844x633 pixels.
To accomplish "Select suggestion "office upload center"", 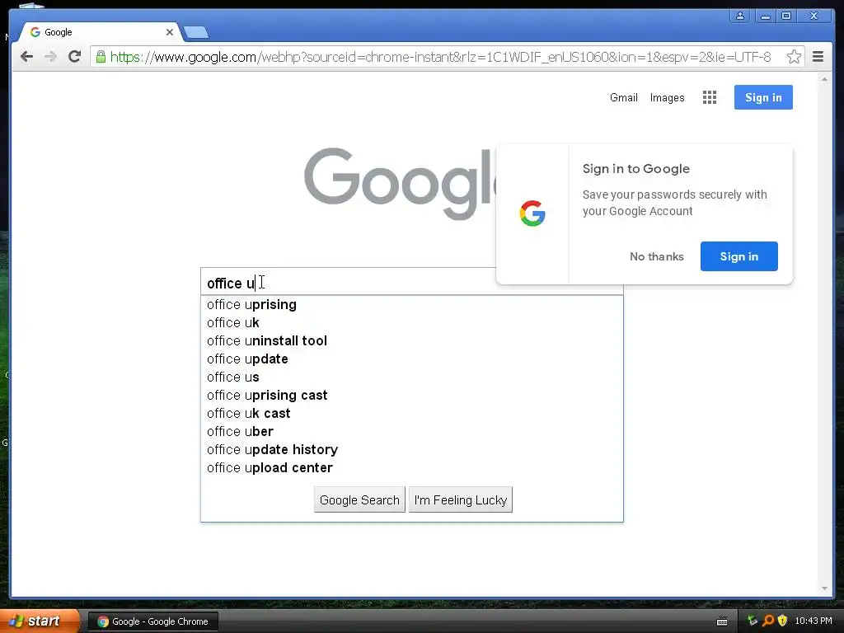I will [x=412, y=468].
